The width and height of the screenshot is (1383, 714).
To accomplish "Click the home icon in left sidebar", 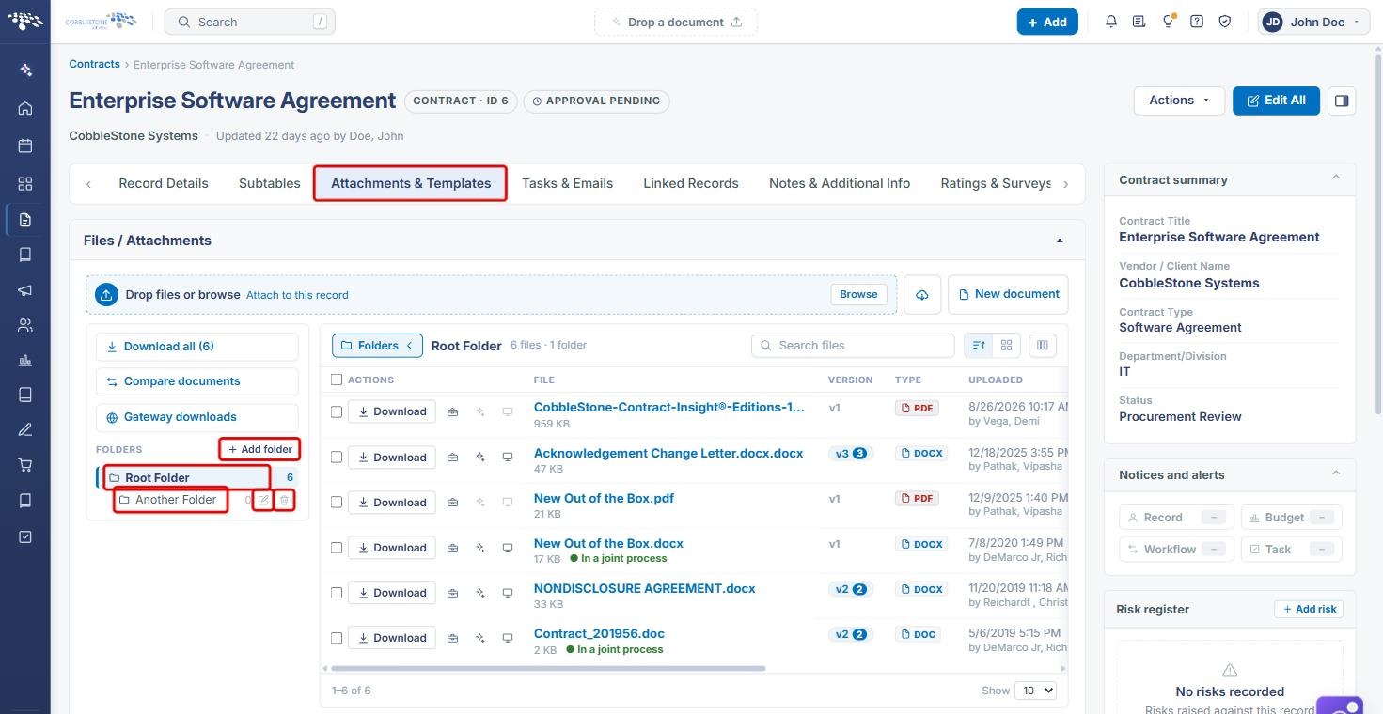I will point(25,108).
